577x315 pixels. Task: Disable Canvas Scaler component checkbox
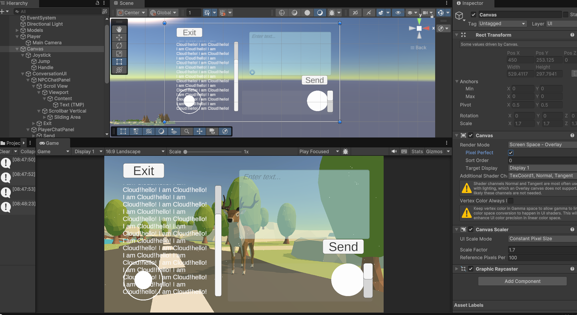471,229
